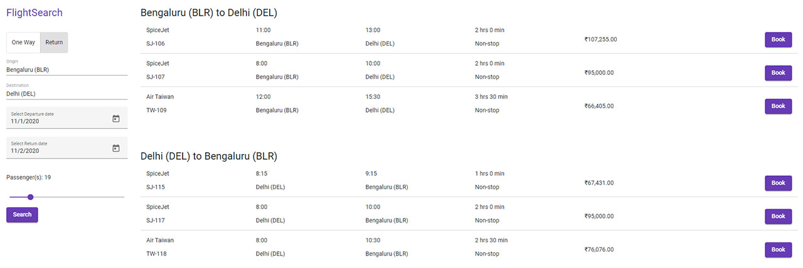
Task: Click the FlightSearch app title
Action: point(35,13)
